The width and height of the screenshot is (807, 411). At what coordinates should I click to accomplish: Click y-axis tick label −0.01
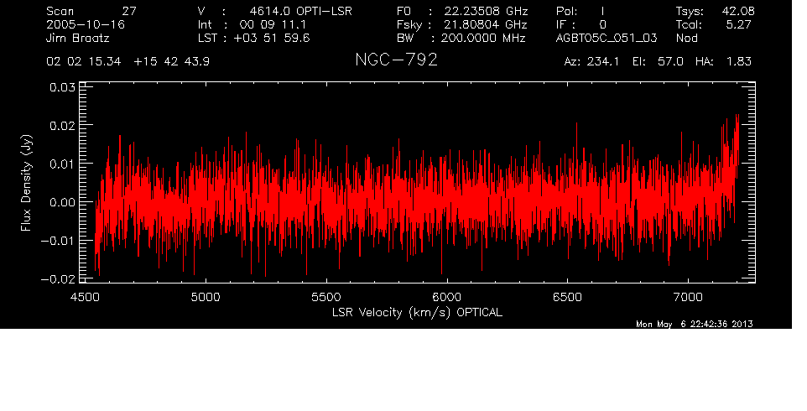pos(58,241)
